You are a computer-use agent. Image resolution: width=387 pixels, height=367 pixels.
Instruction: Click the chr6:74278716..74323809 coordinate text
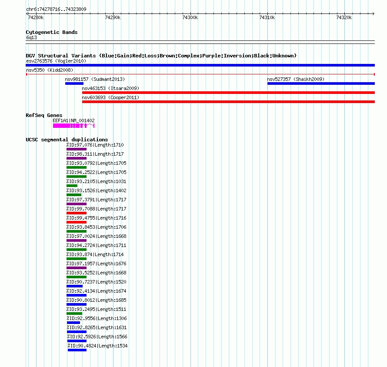(56, 9)
